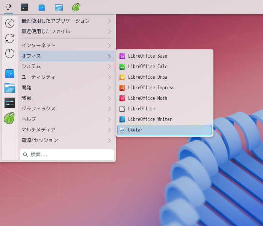Click the reboot circular arrows icon
Screen dimensions: 263x226
click(10, 38)
